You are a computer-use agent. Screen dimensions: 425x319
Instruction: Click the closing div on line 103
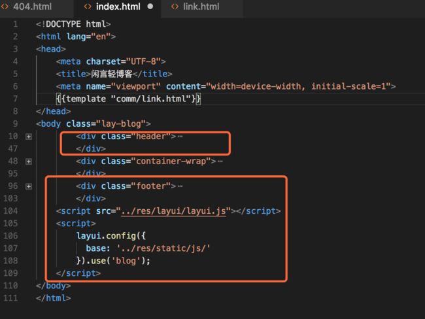click(x=91, y=199)
